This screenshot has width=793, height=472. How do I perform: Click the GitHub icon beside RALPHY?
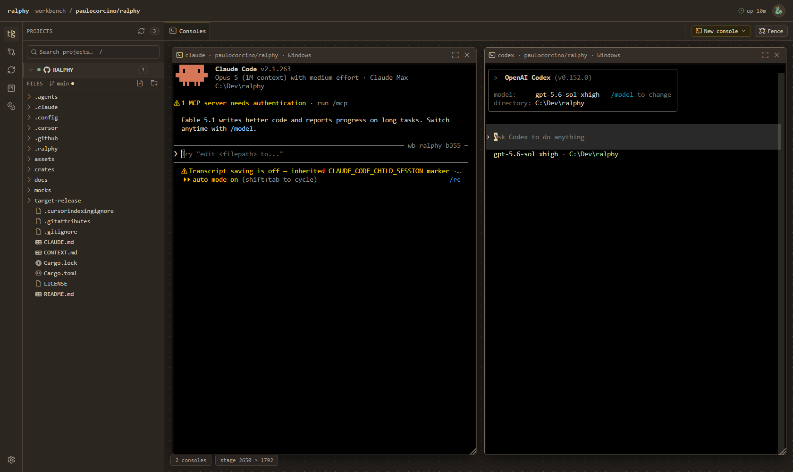coord(47,70)
